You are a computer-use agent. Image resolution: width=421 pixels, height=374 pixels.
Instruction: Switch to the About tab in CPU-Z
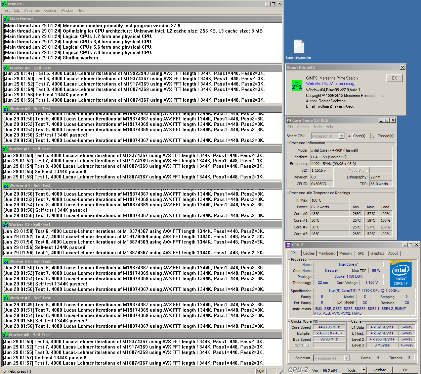click(x=393, y=253)
